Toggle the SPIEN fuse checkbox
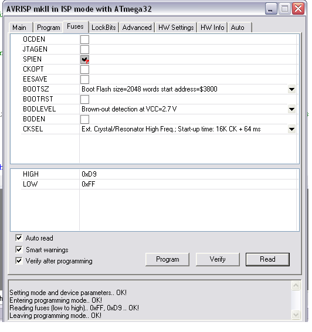312x332 pixels. pos(84,59)
